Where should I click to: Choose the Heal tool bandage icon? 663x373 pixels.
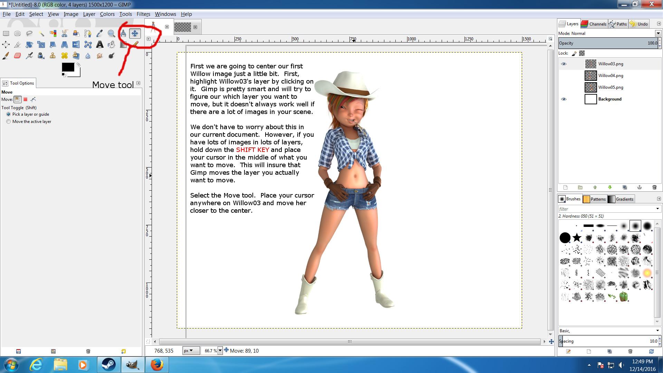click(64, 56)
